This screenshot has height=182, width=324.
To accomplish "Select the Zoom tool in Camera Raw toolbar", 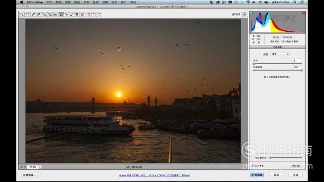I will 22,15.
